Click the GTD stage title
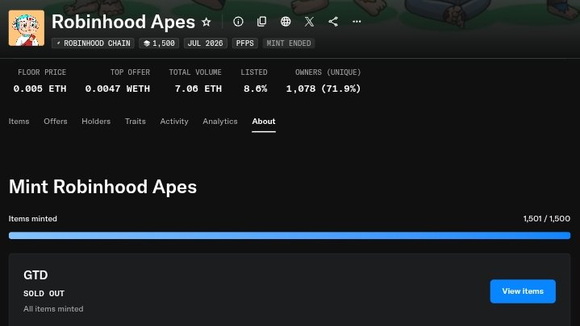The width and height of the screenshot is (580, 326). pos(35,275)
